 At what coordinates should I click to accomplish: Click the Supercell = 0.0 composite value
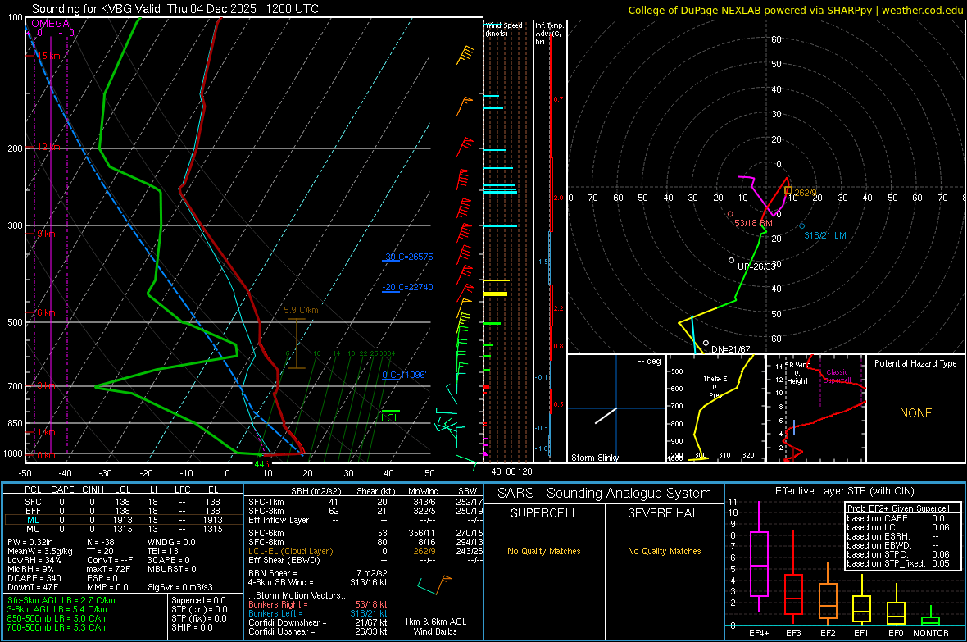[x=198, y=600]
